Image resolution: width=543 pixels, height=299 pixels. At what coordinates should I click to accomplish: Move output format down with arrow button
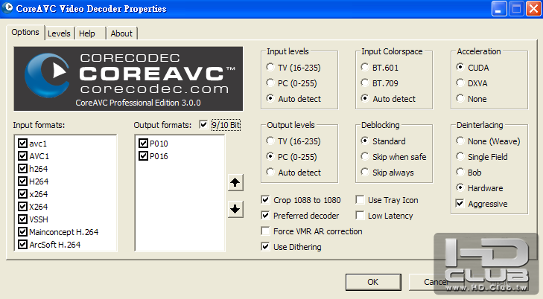click(x=235, y=209)
